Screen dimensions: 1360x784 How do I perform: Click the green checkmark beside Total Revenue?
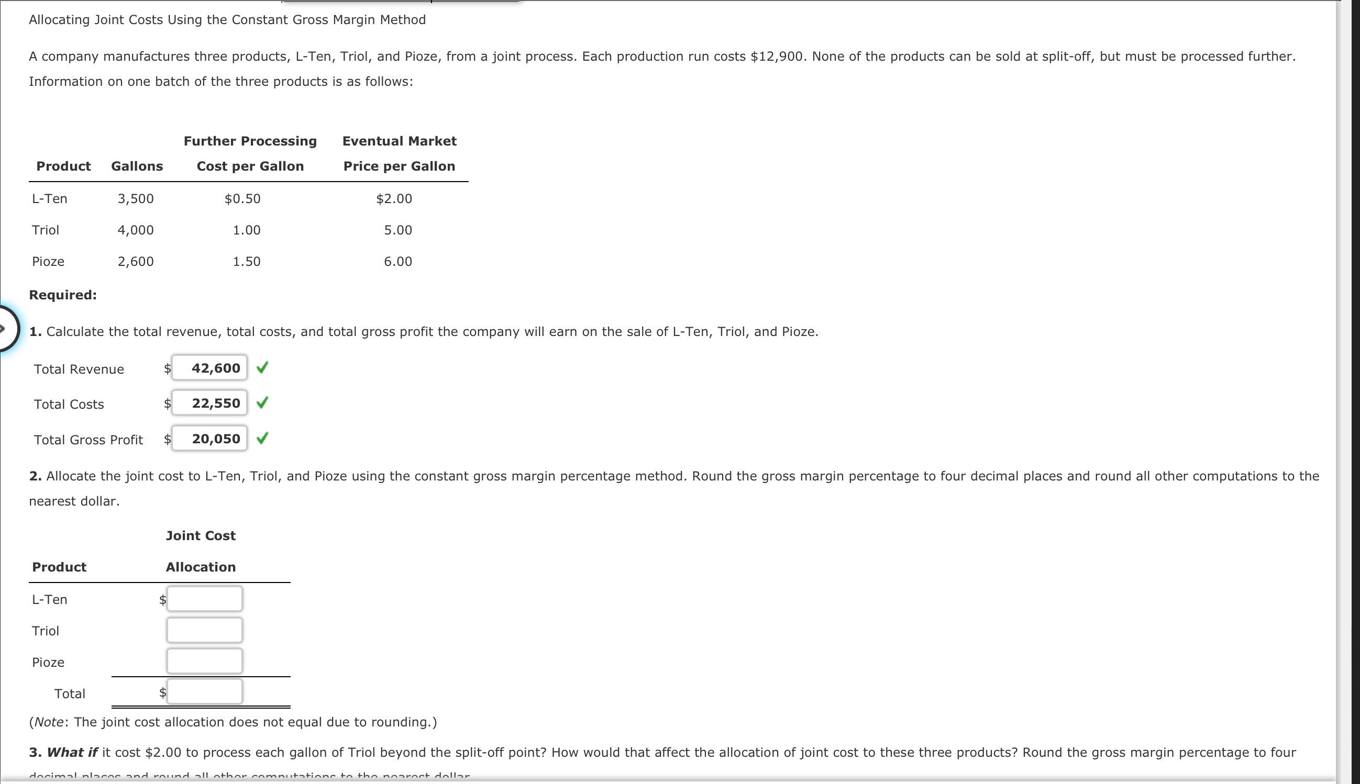[x=263, y=368]
